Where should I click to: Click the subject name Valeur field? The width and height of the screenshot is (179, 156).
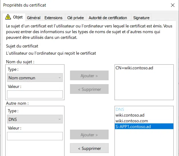[x=35, y=94]
